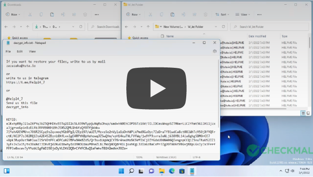Go forward in Downloads window
313x177 pixels.
pos(14,27)
